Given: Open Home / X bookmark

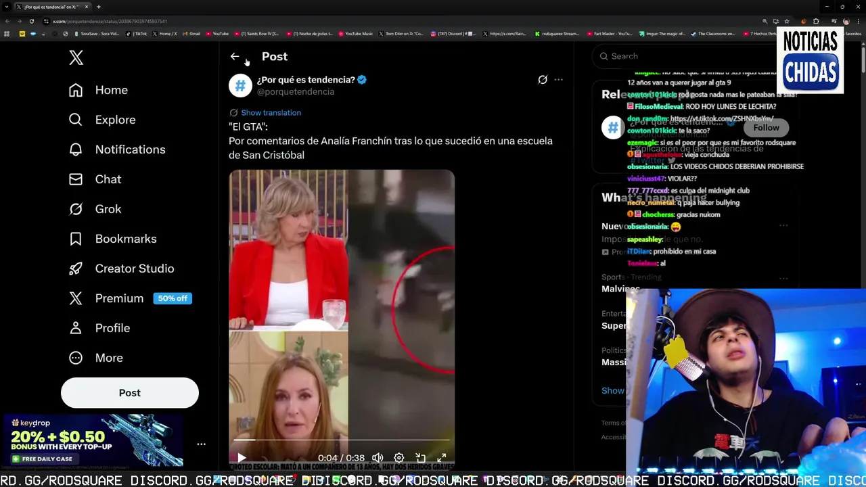Looking at the screenshot, I should [165, 33].
